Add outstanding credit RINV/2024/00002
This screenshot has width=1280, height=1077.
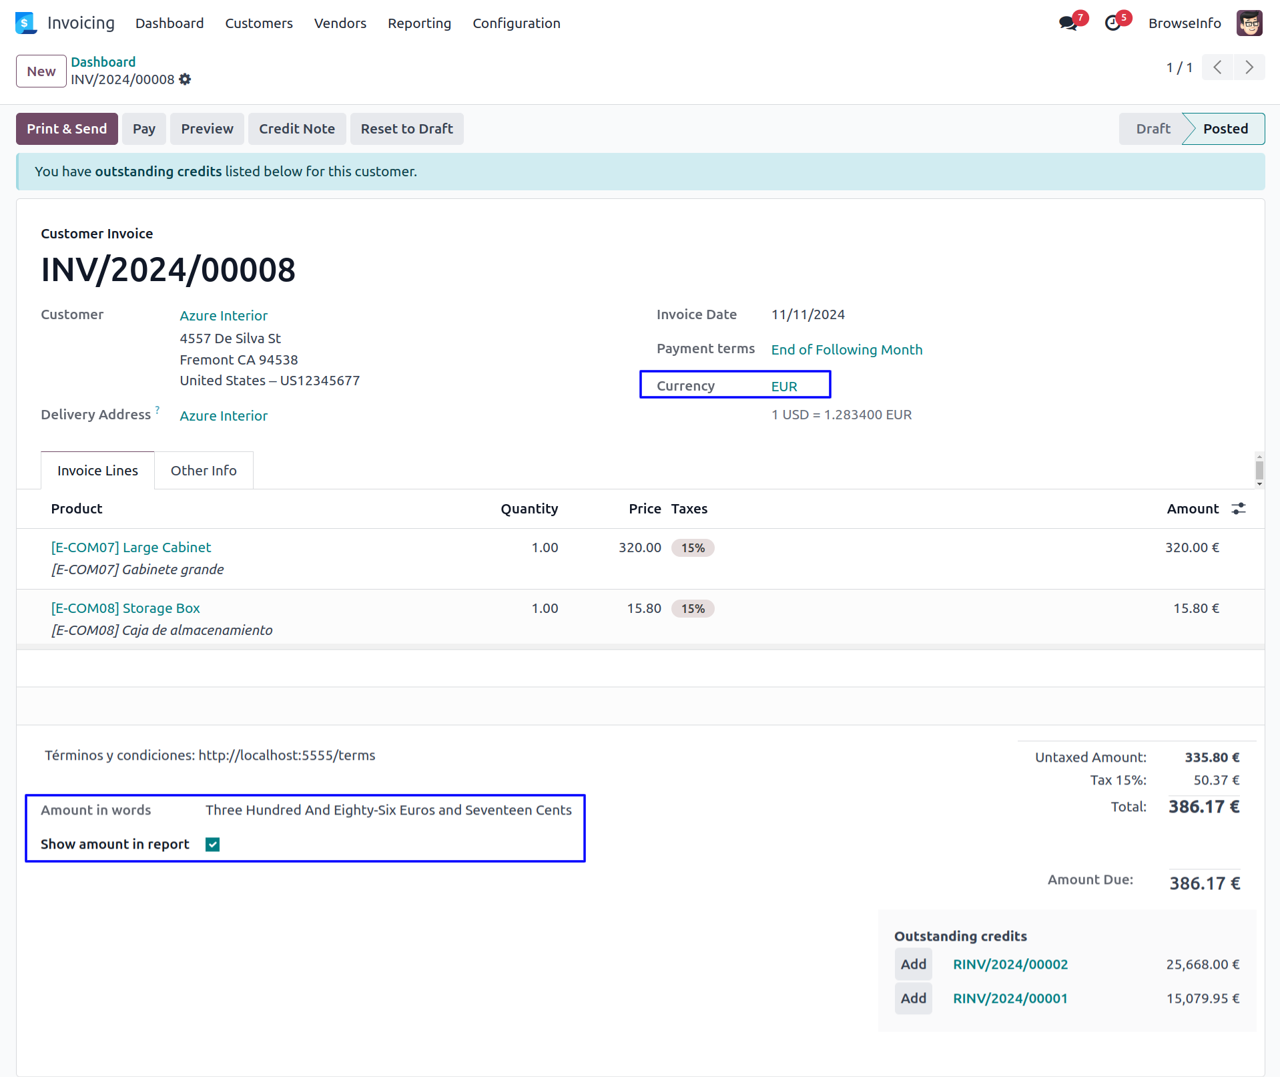[913, 964]
